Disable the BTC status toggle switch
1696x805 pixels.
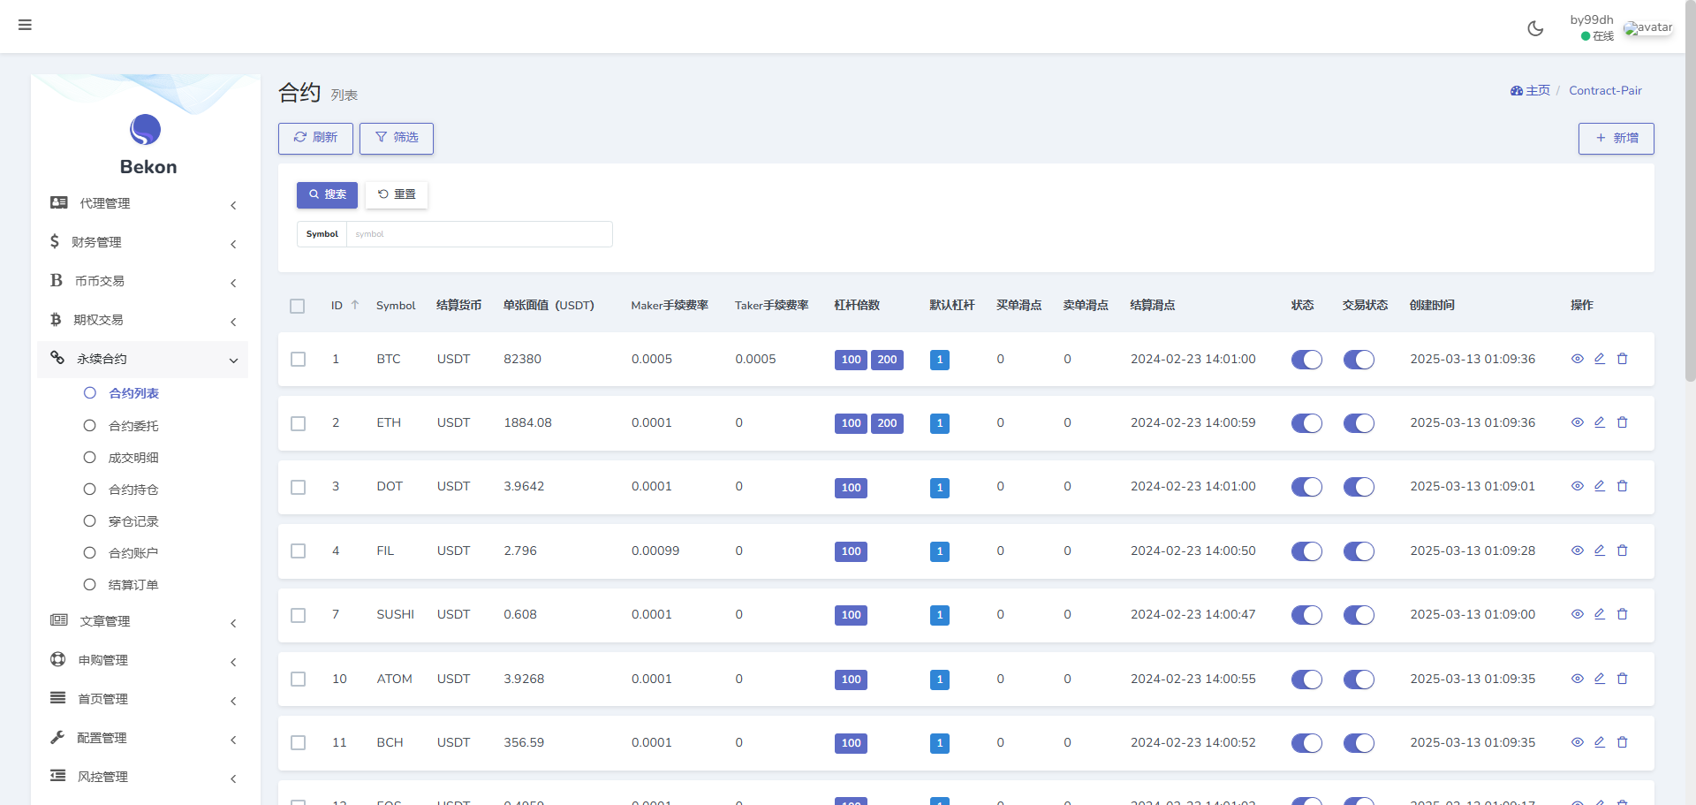click(x=1306, y=360)
